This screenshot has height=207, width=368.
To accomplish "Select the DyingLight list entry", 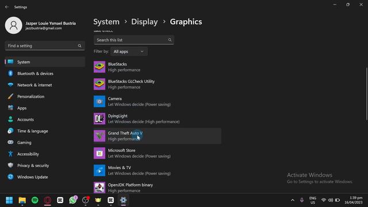I will pos(157,118).
